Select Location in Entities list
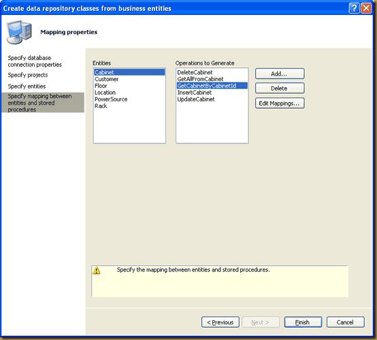377x340 pixels. coord(129,92)
